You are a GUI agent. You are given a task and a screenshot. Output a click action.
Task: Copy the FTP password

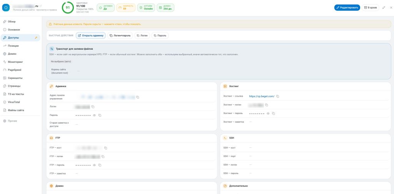coord(100,165)
